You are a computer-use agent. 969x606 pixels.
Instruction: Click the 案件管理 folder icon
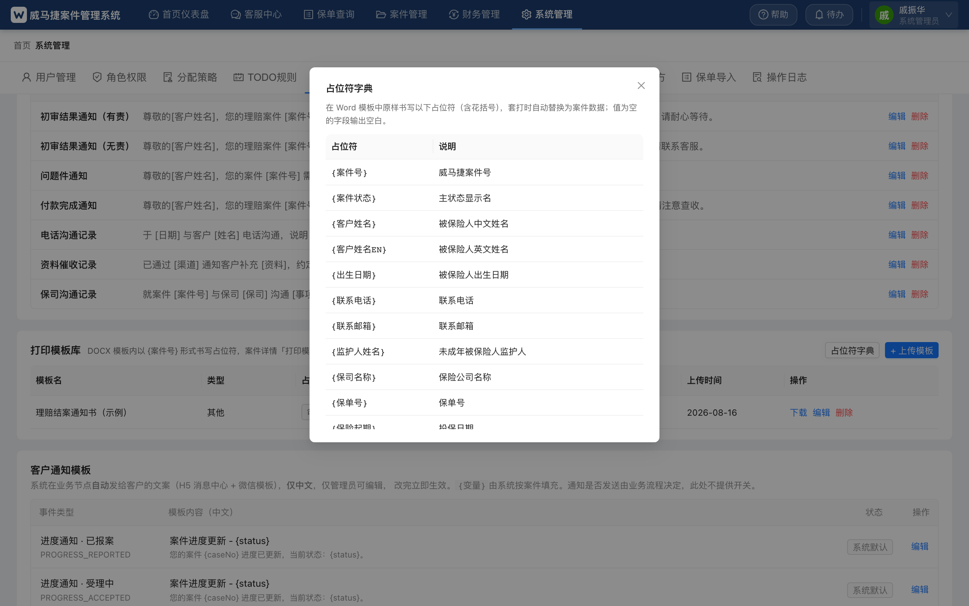tap(381, 15)
